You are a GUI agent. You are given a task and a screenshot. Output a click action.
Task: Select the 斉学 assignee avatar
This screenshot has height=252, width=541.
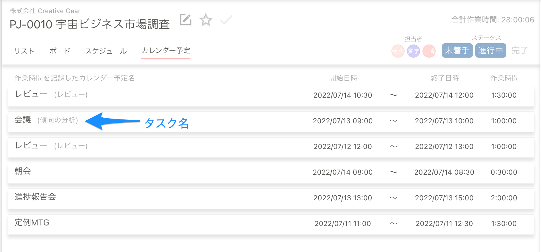point(413,51)
